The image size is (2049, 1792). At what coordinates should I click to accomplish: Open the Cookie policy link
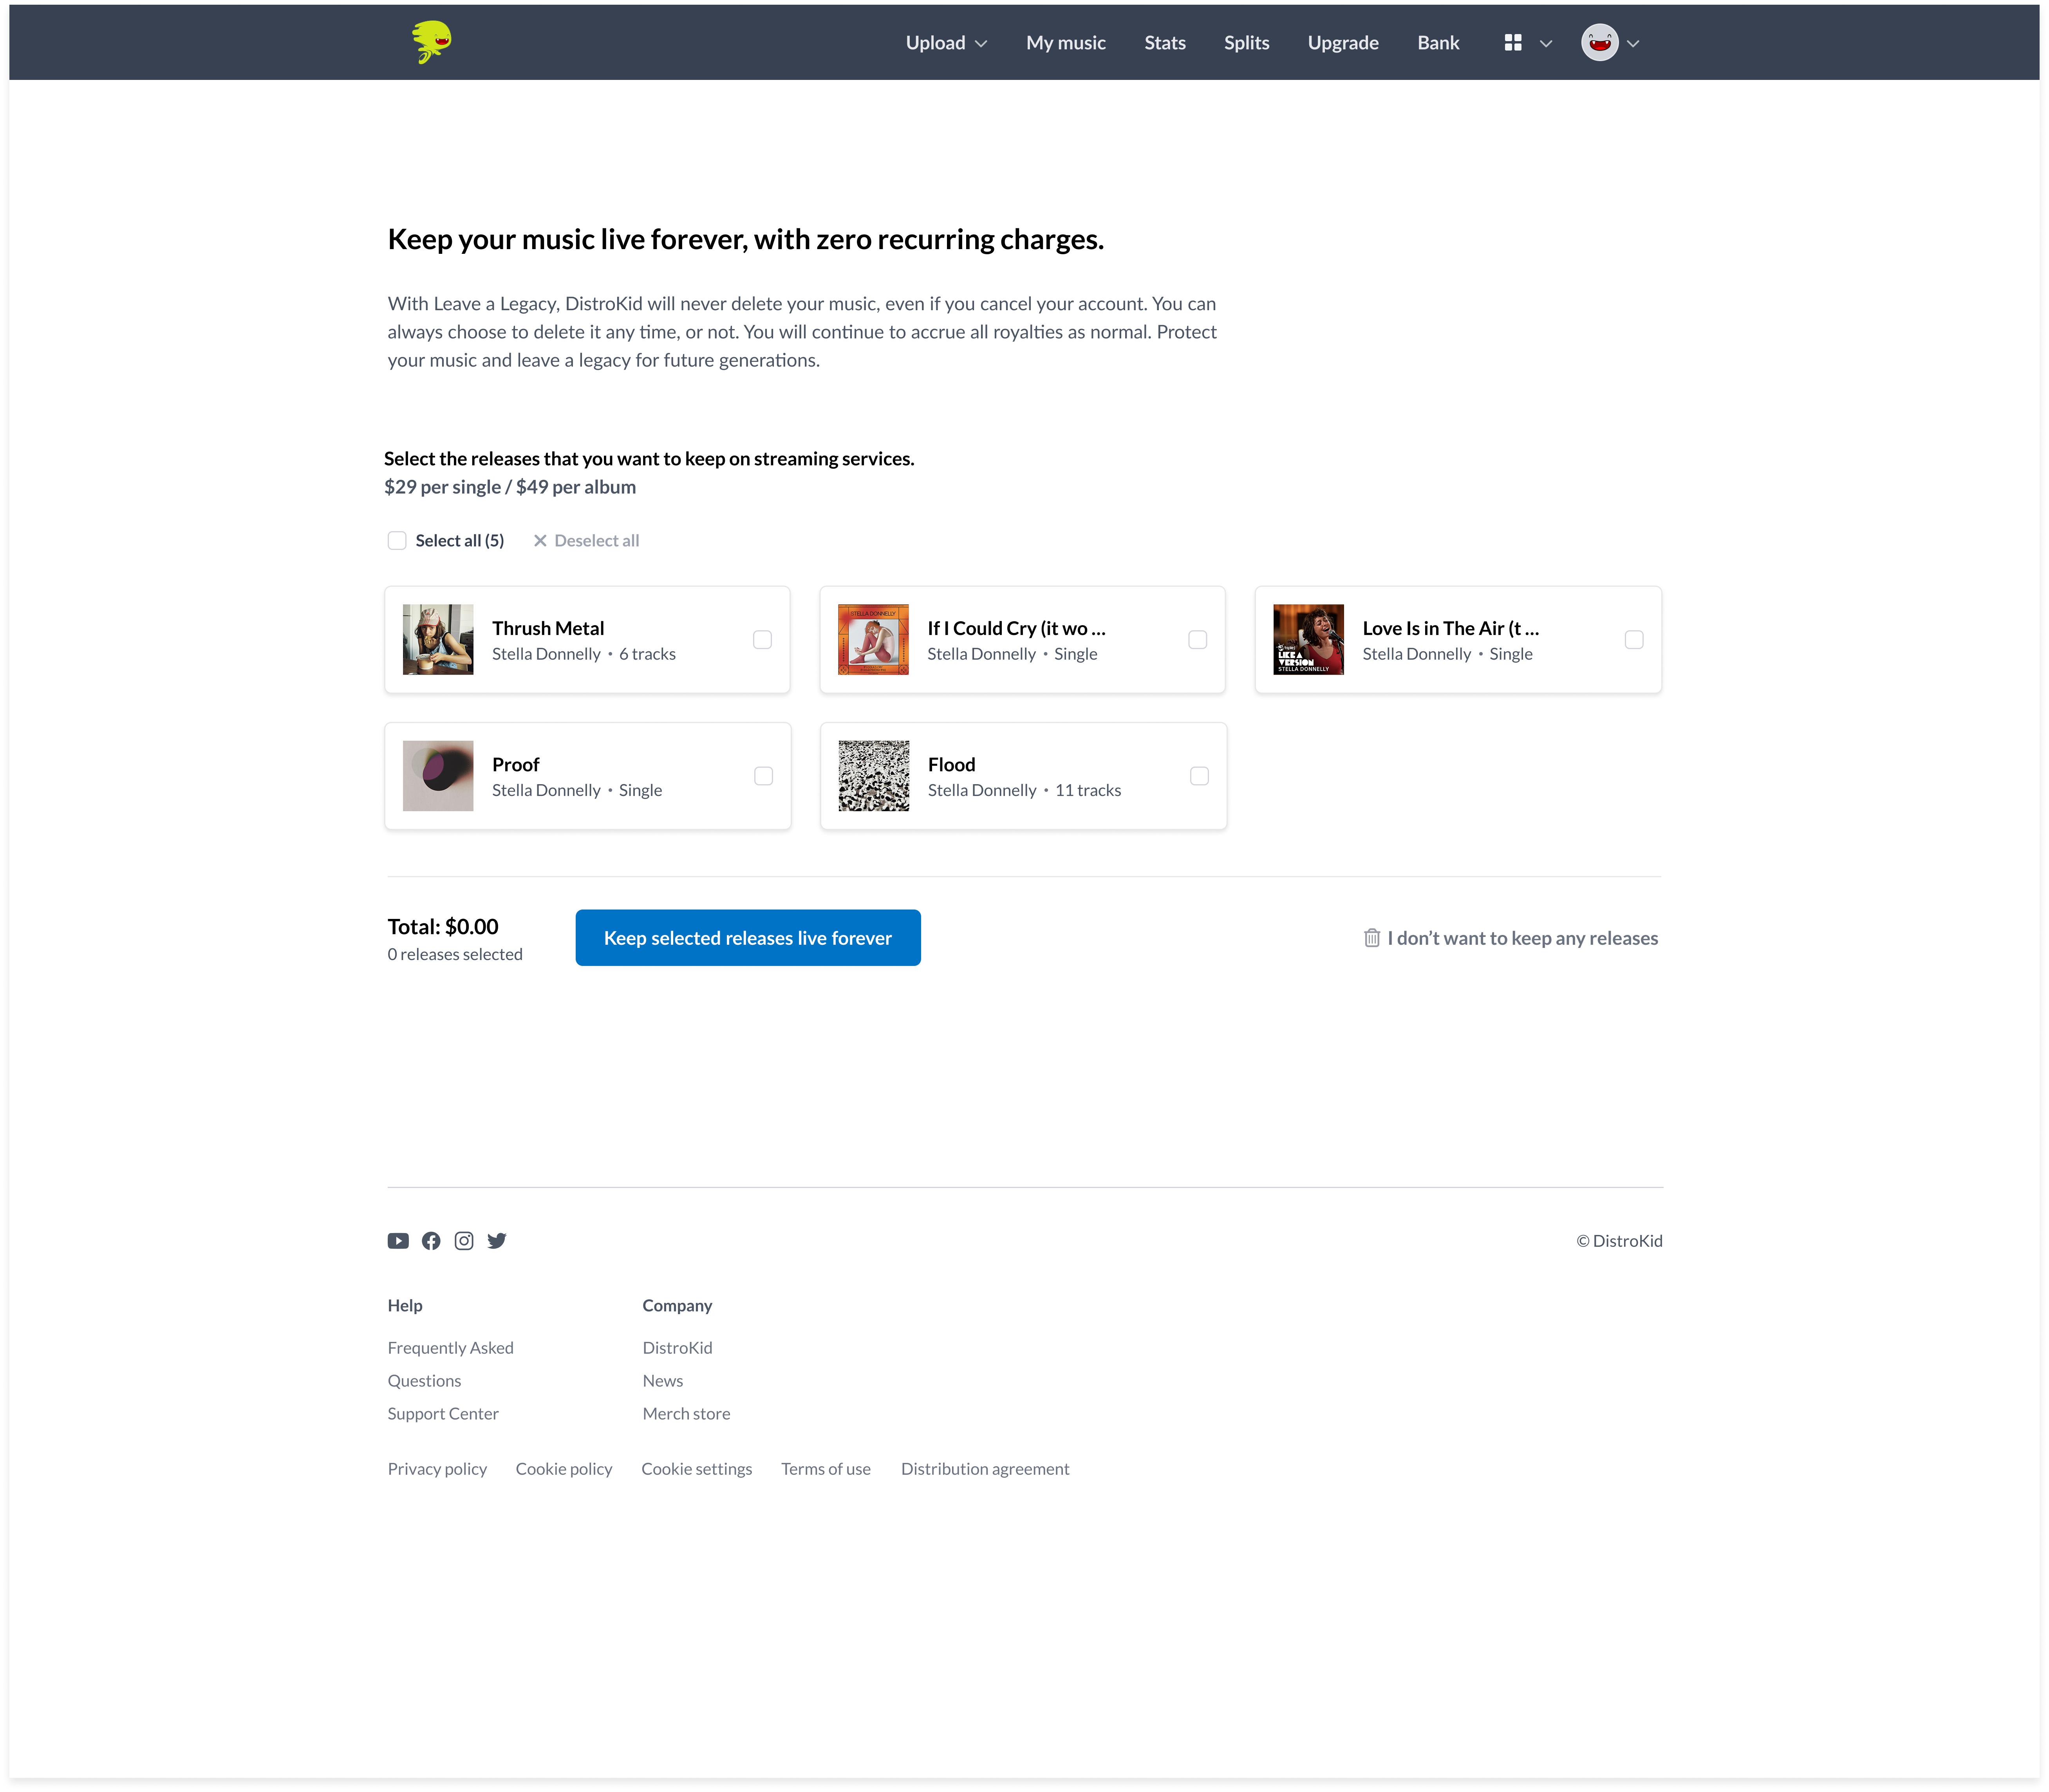[564, 1469]
